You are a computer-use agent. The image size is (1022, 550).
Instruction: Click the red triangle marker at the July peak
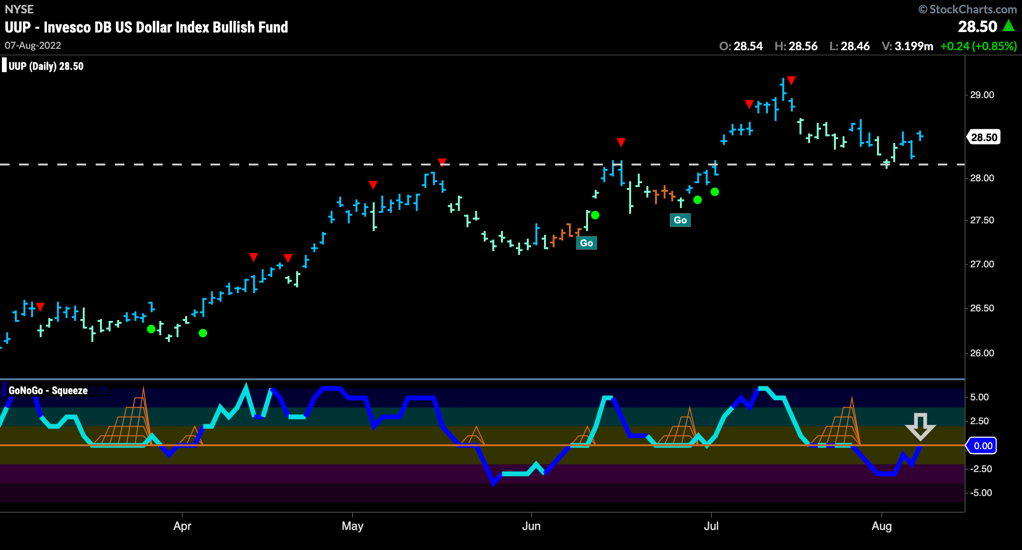791,80
